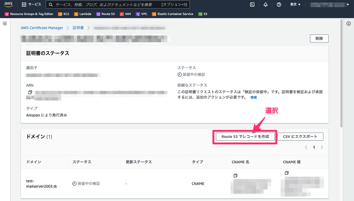Click the 証明書 breadcrumb link

(78, 28)
